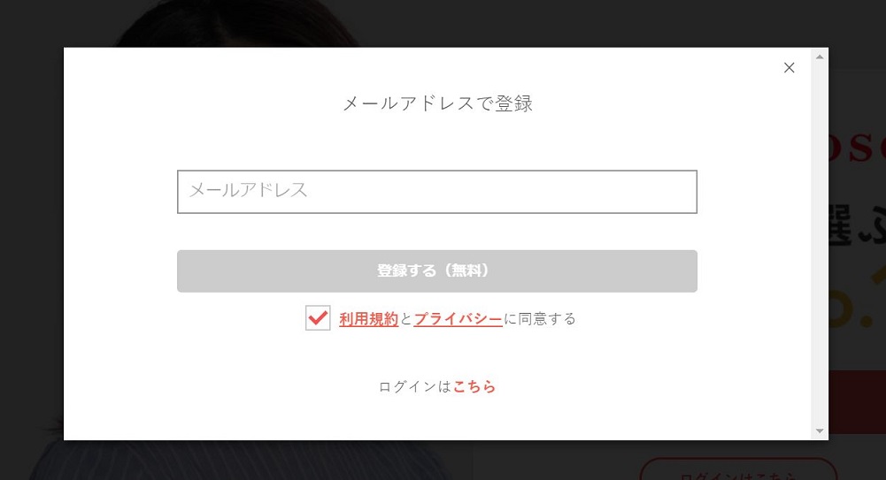Screen dimensions: 886x480
Task: Open the プライバシー link
Action: pyautogui.click(x=458, y=319)
